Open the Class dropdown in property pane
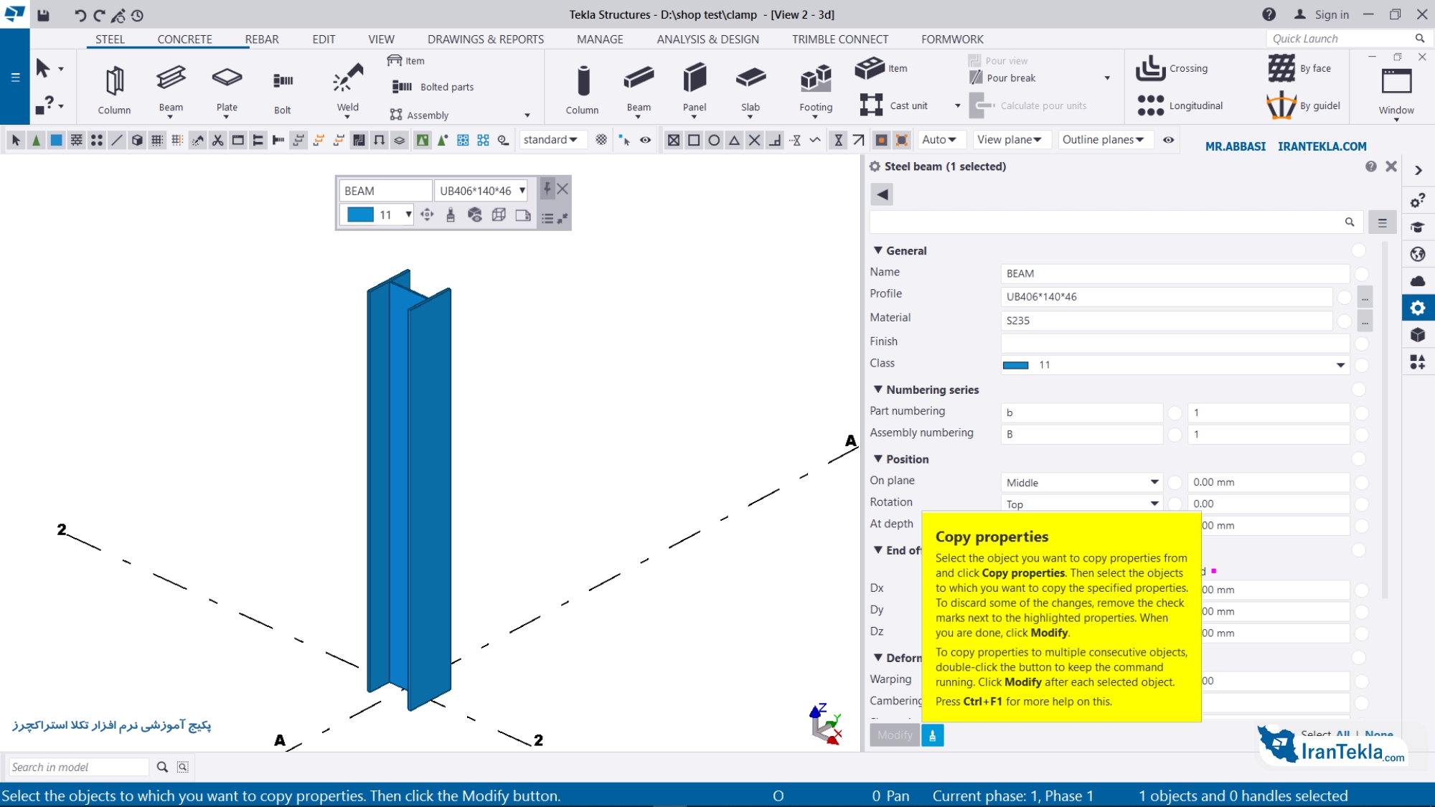The height and width of the screenshot is (807, 1435). click(1340, 365)
